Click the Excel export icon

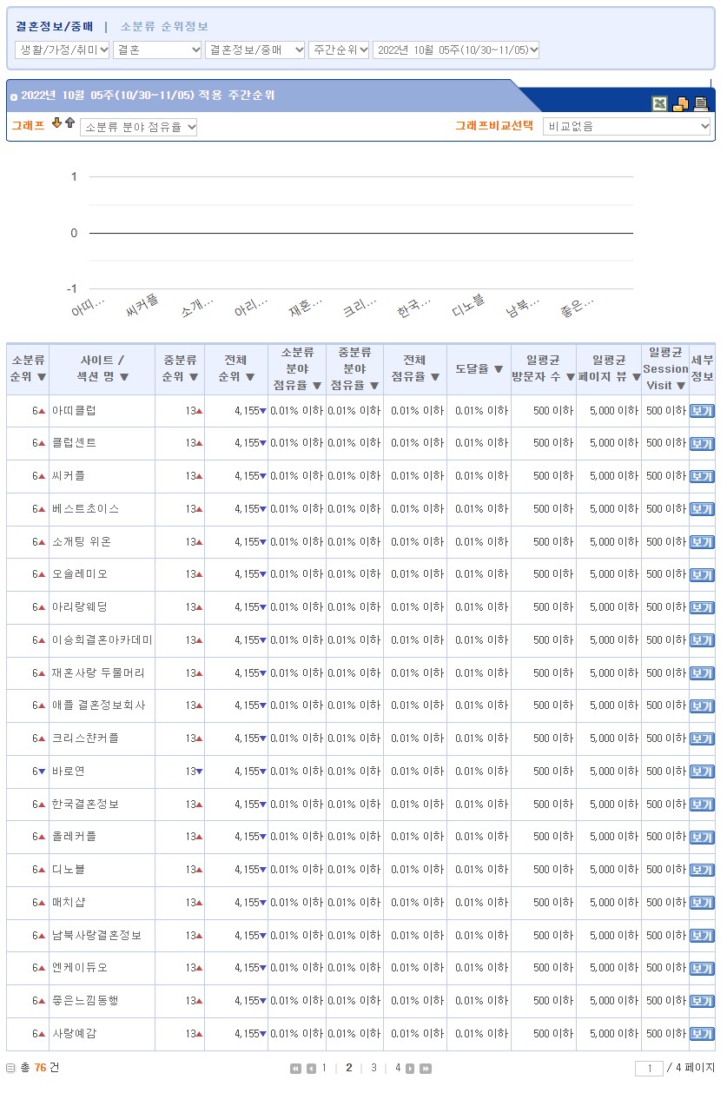[x=660, y=104]
